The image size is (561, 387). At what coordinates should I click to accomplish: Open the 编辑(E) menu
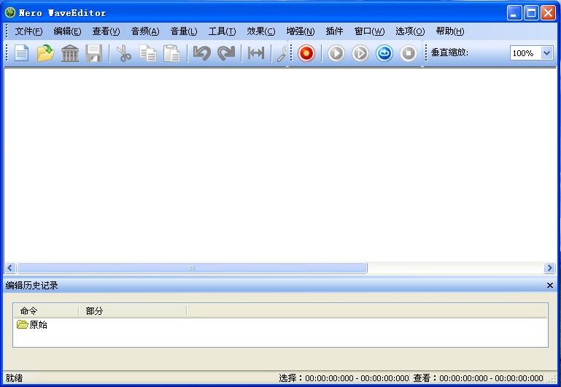coord(67,31)
